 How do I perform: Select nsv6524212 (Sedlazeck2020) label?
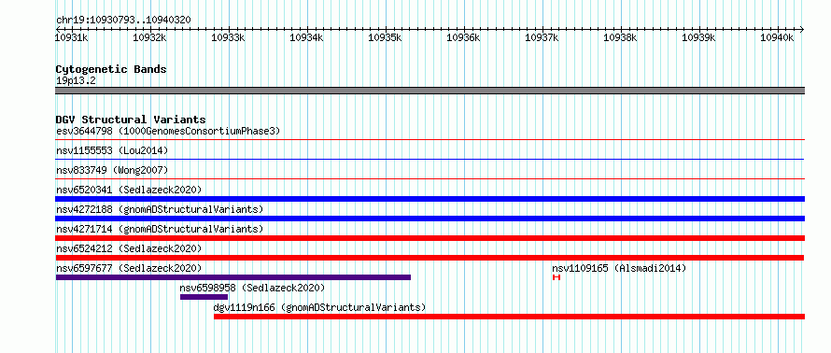click(129, 248)
